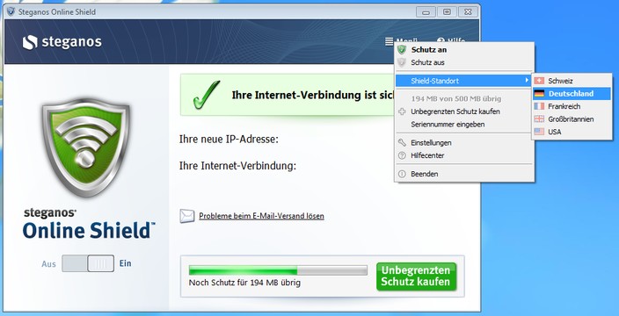Click the Aus label beside the switch
Image resolution: width=619 pixels, height=316 pixels.
click(x=48, y=264)
